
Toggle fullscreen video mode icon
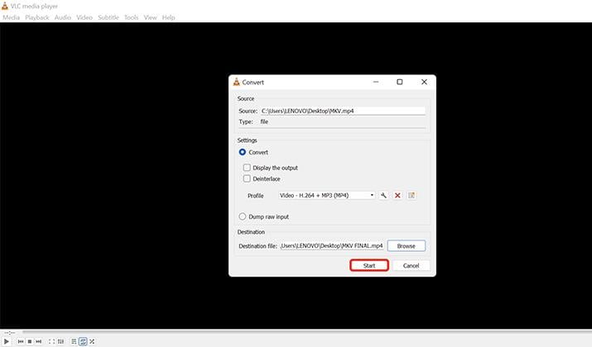(x=51, y=341)
